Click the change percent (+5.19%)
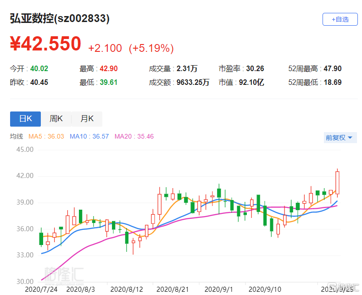 coord(151,48)
